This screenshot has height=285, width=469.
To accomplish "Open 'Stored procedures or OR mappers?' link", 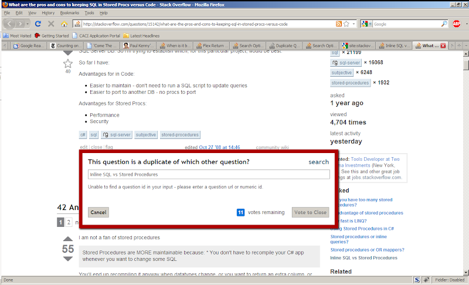I will pyautogui.click(x=367, y=250).
